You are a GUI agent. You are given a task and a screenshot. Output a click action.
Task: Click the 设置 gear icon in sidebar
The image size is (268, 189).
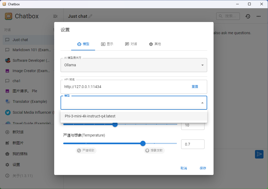pos(7,165)
